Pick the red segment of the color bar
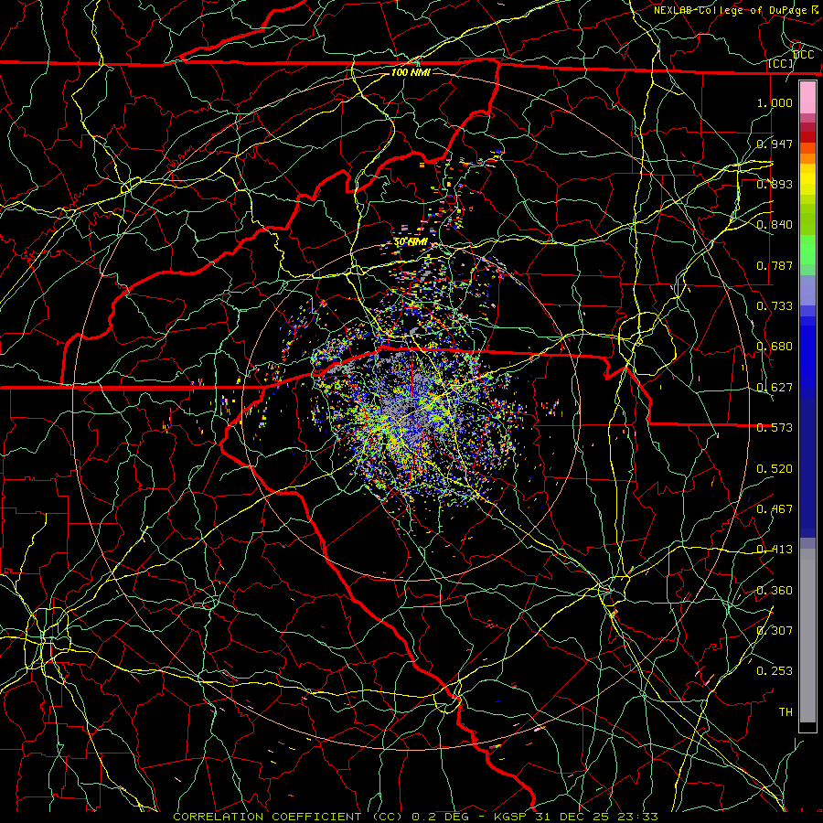The height and width of the screenshot is (823, 823). 807,136
